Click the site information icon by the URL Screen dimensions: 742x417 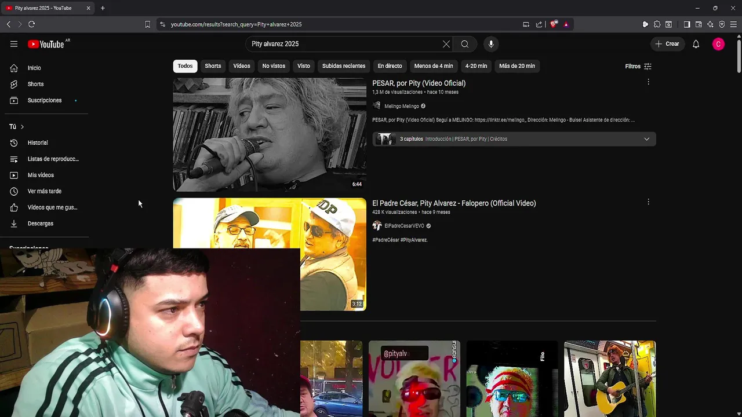tap(162, 24)
